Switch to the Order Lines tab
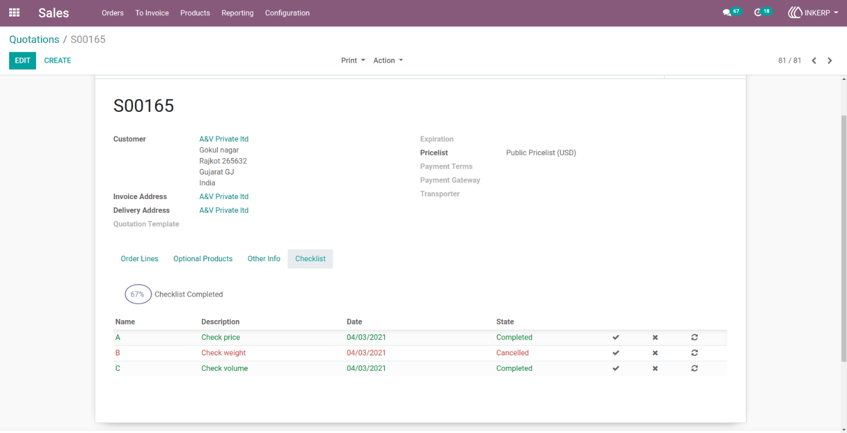This screenshot has width=847, height=433. [139, 258]
